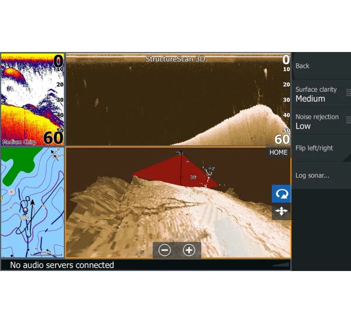Select Flip left/right option
Image resolution: width=351 pixels, height=323 pixels.
tap(321, 148)
